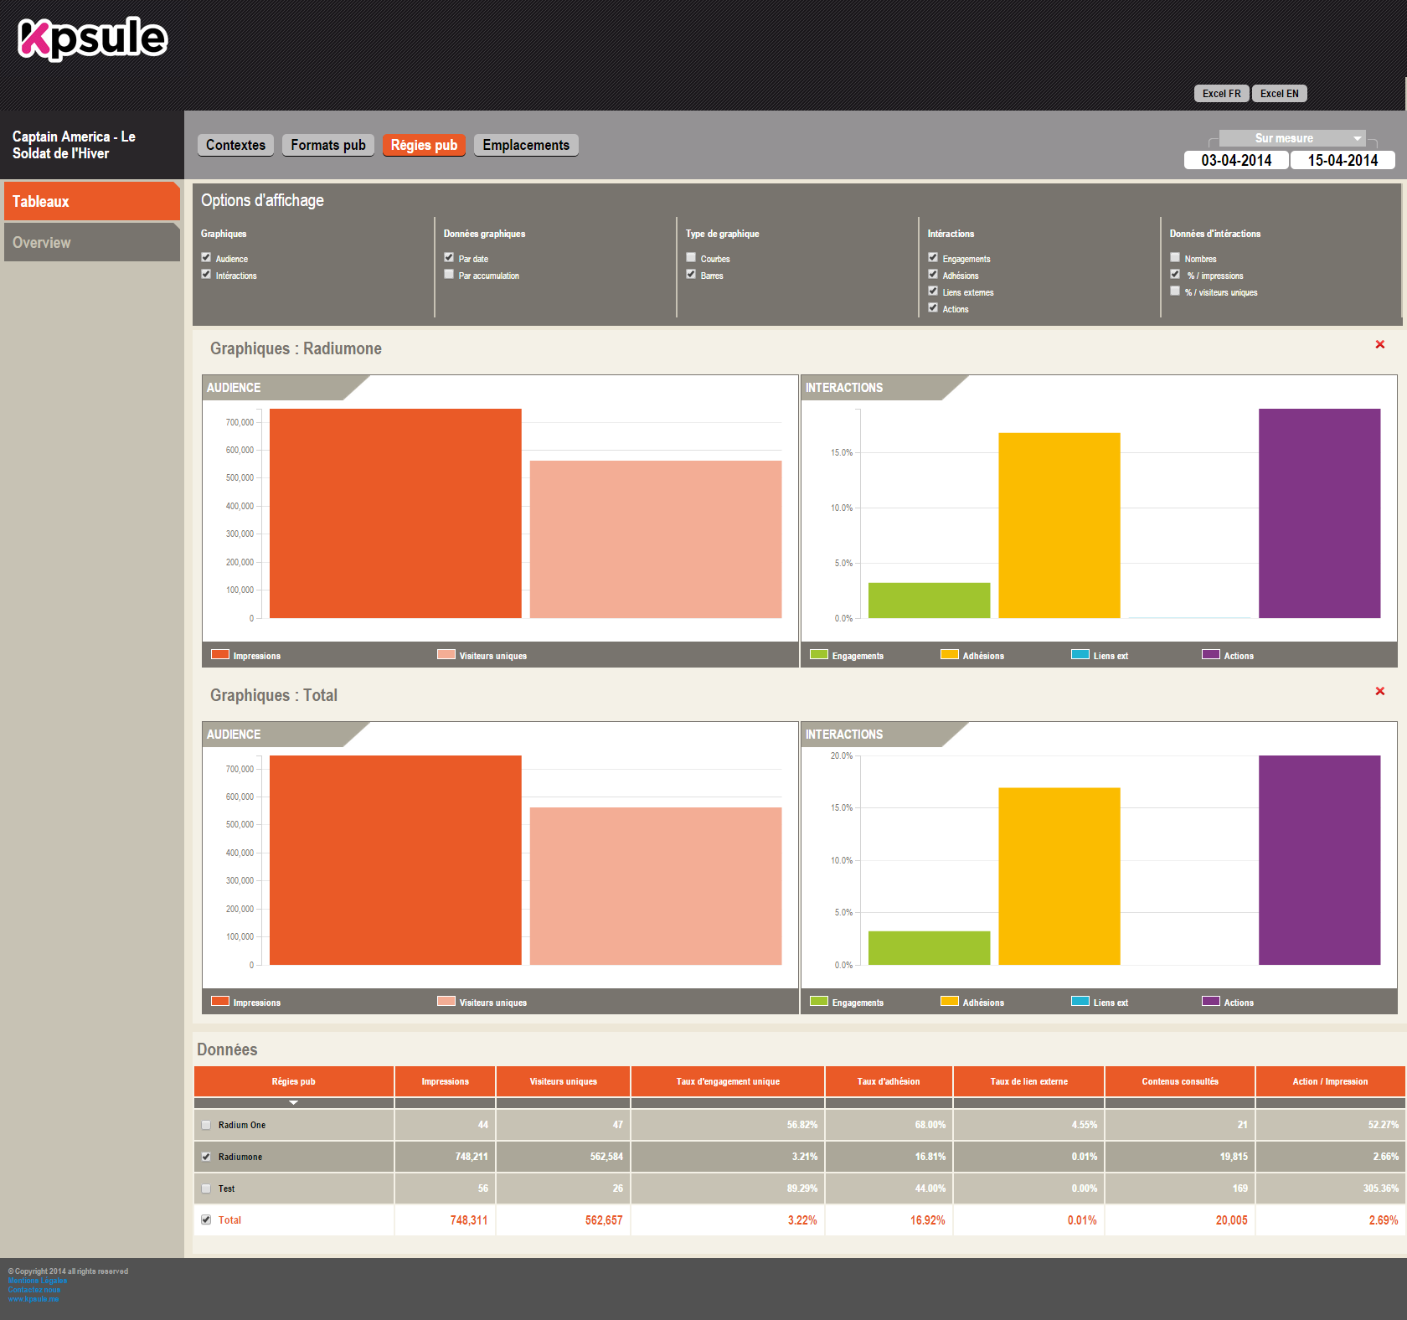
Task: Open the Sur mesure date range dropdown
Action: [1291, 138]
